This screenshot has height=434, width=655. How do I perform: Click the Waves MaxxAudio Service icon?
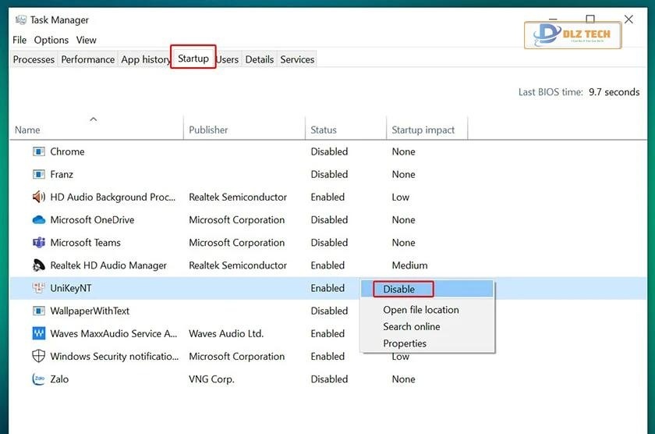(x=39, y=333)
